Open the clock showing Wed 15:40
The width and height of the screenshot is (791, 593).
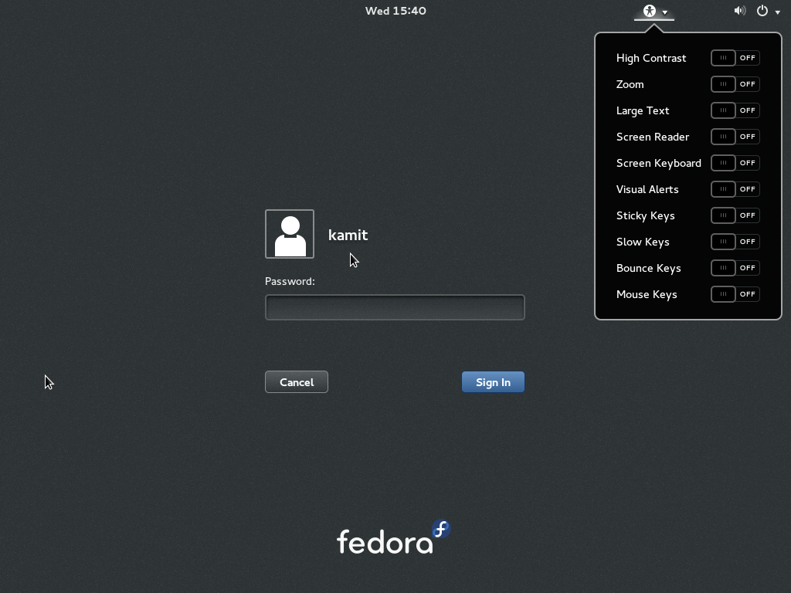[395, 11]
